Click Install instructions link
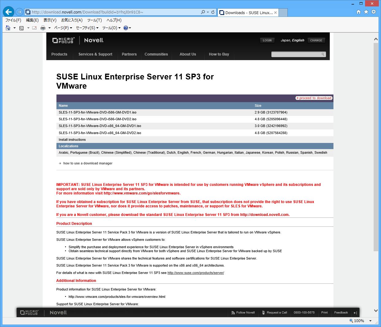 tap(72, 140)
